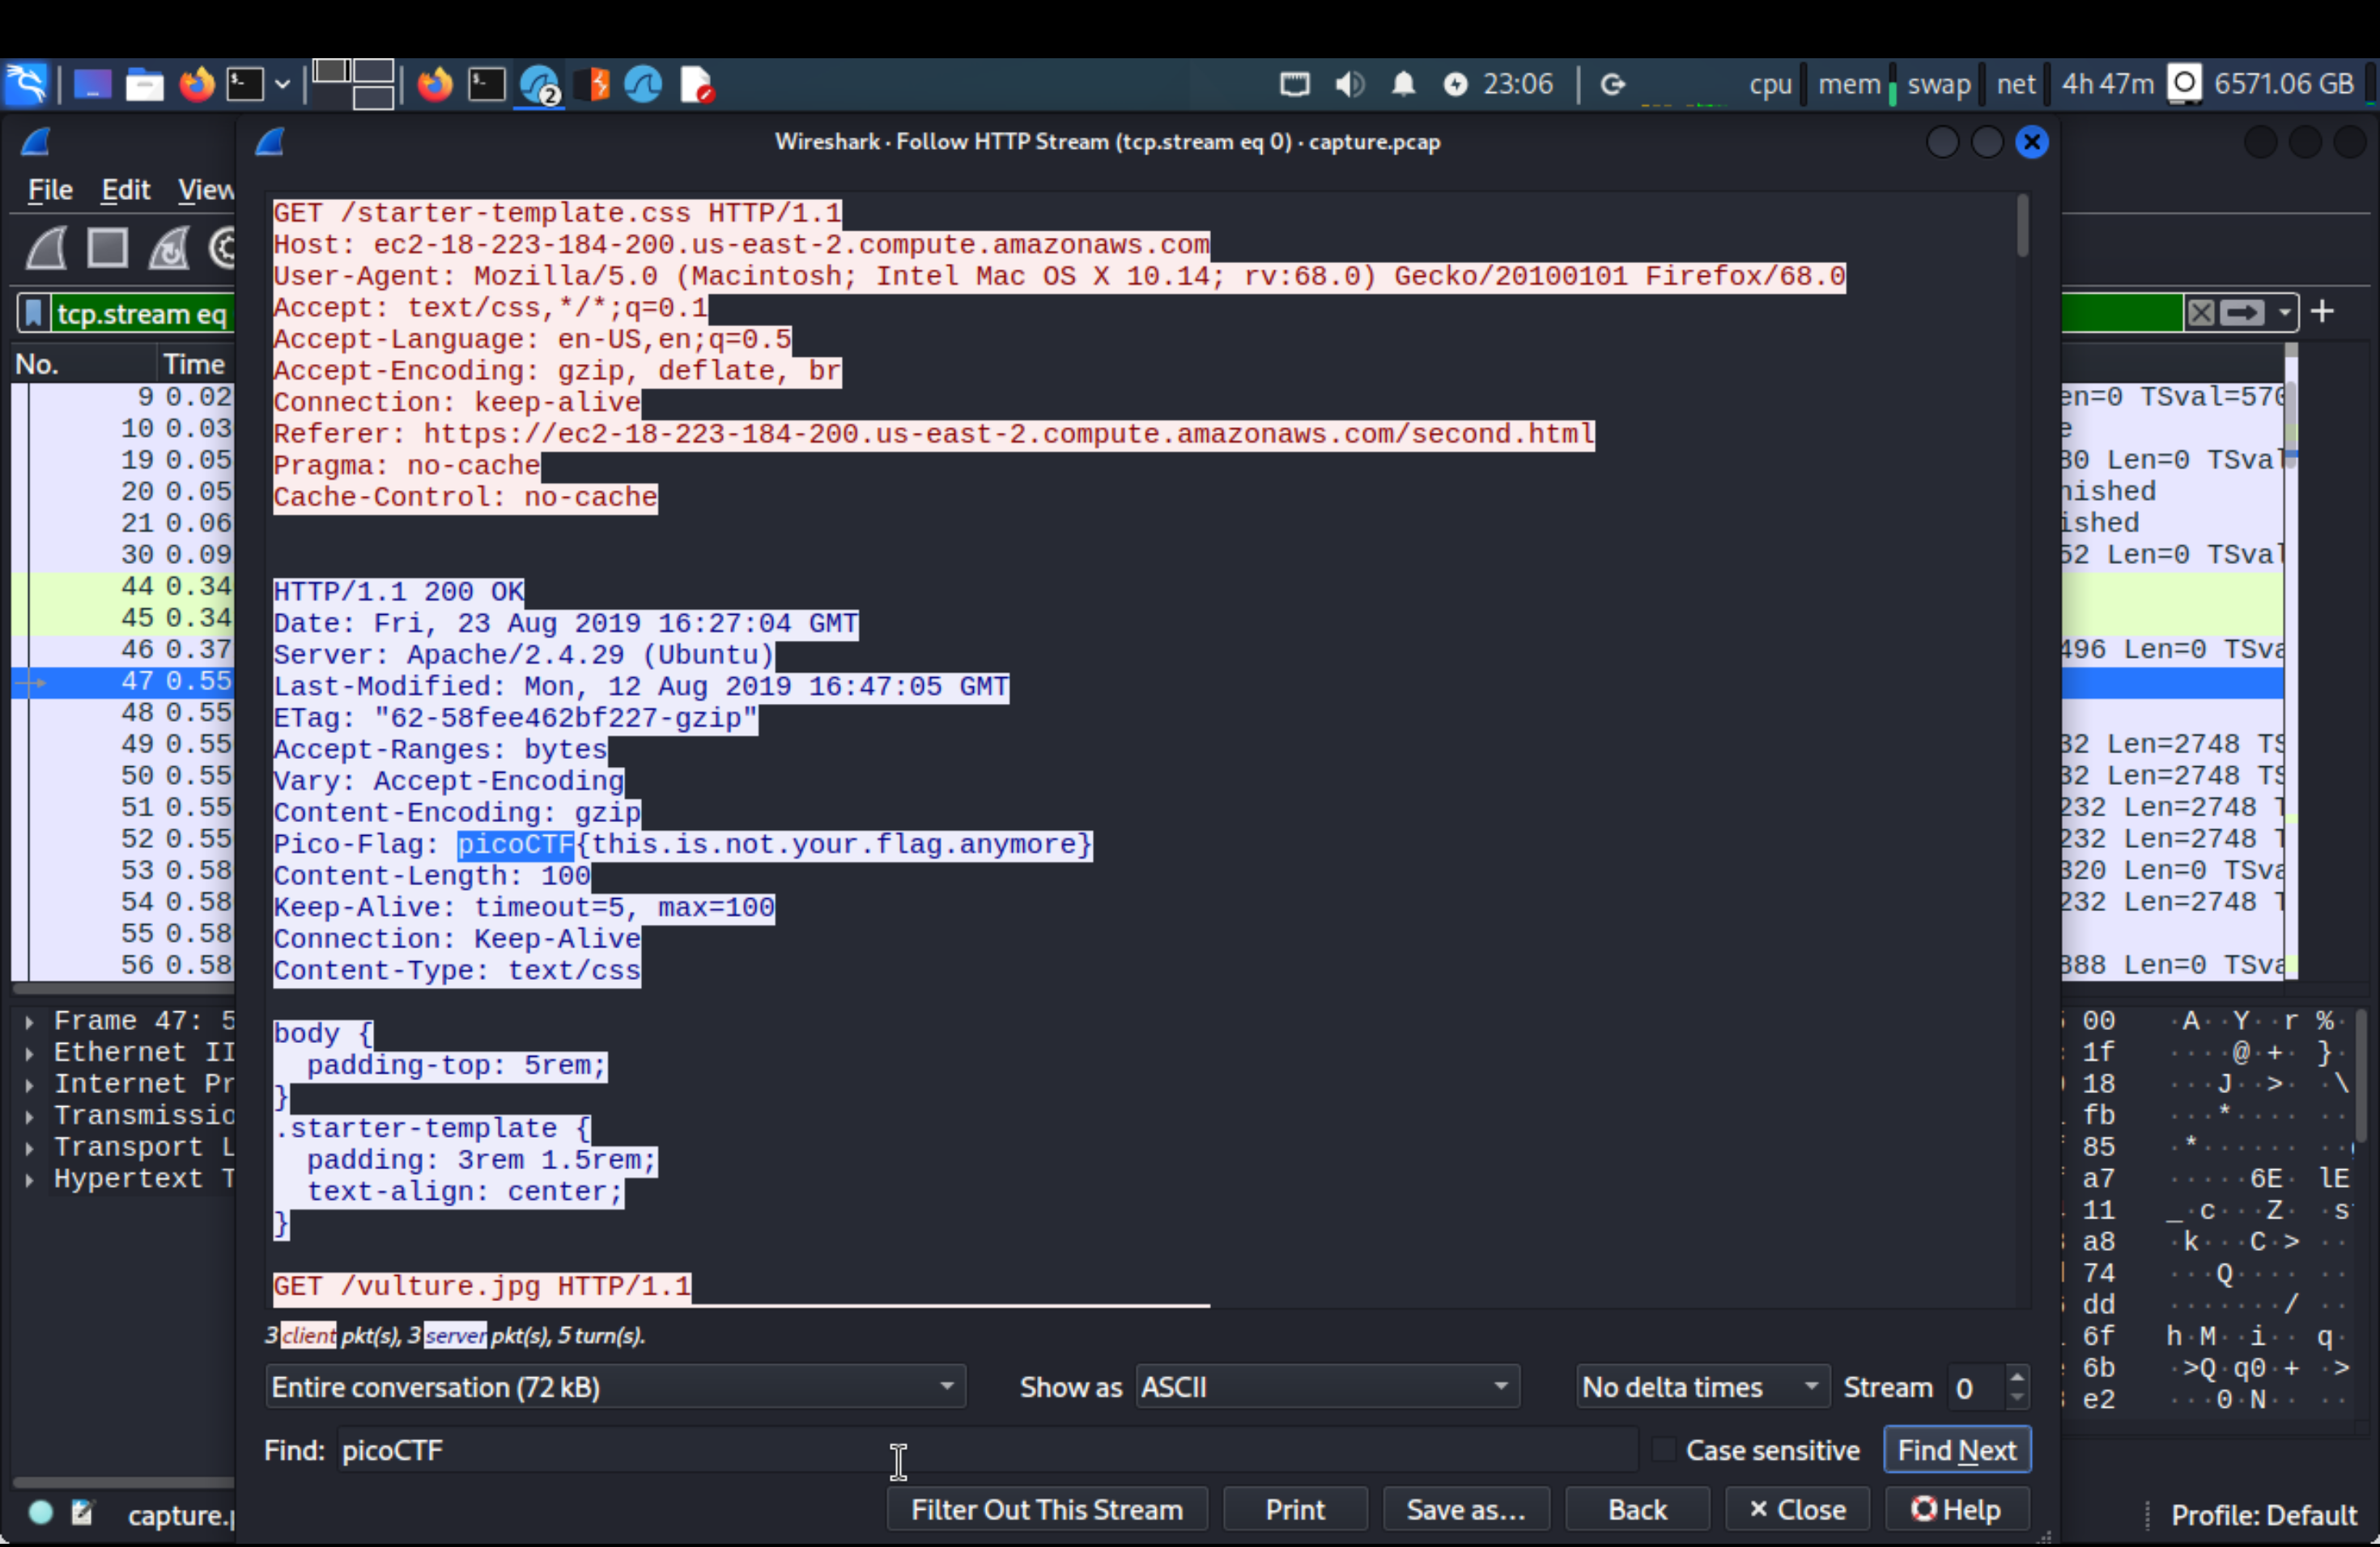Decrement the Stream number with down arrow

tap(2017, 1398)
